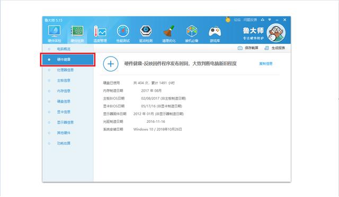Click the 显示器固件日期 row label
The image size is (339, 197).
click(115, 114)
